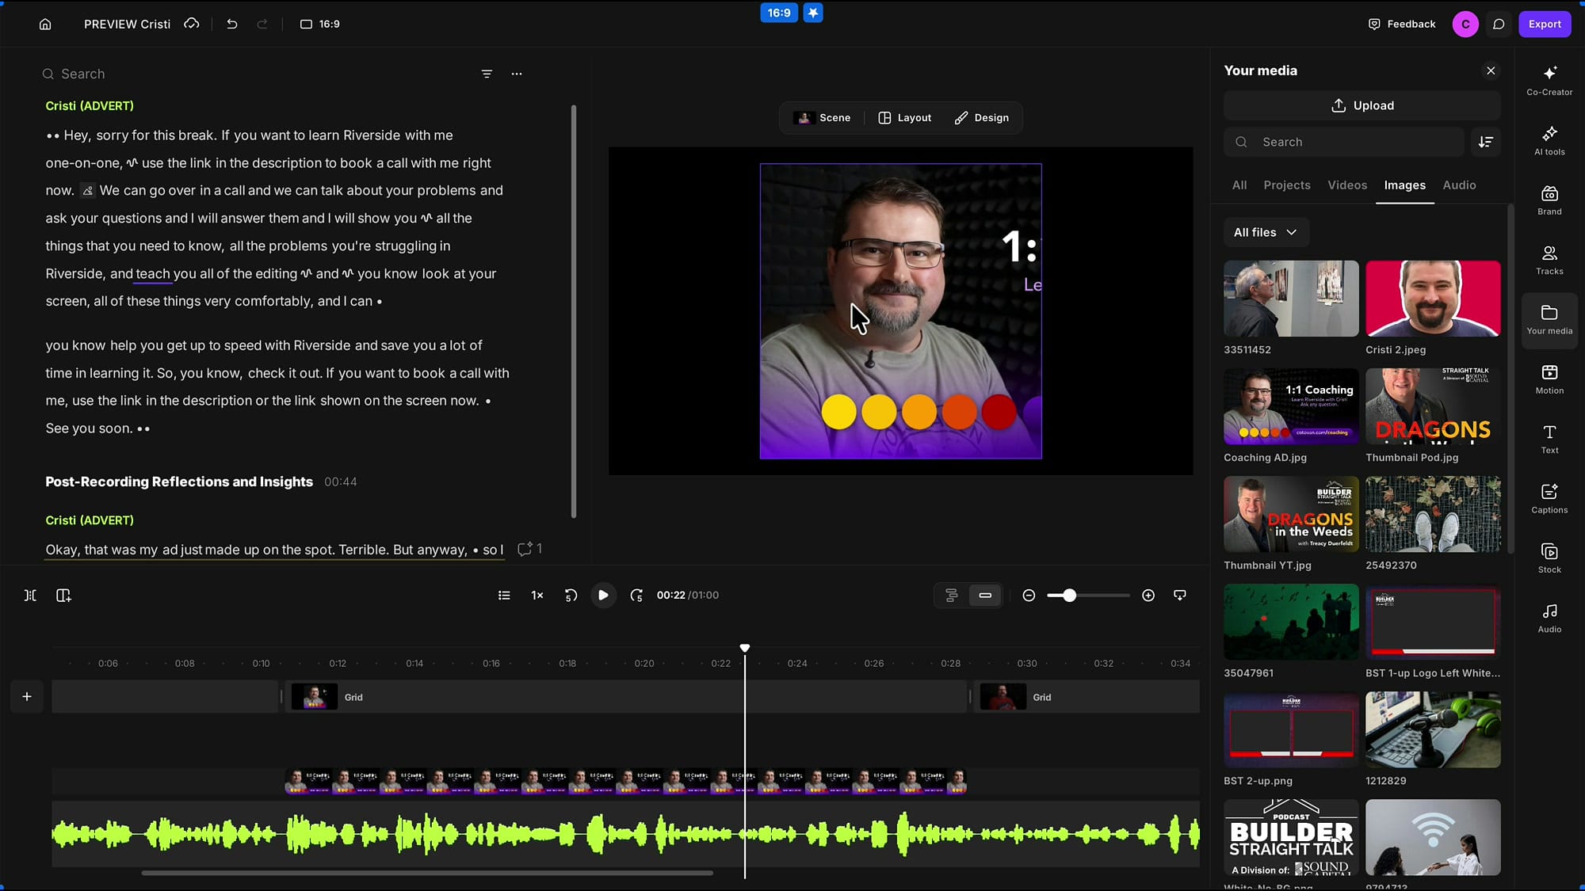Open the 16:9 aspect ratio selector
Image resolution: width=1585 pixels, height=891 pixels.
[320, 25]
